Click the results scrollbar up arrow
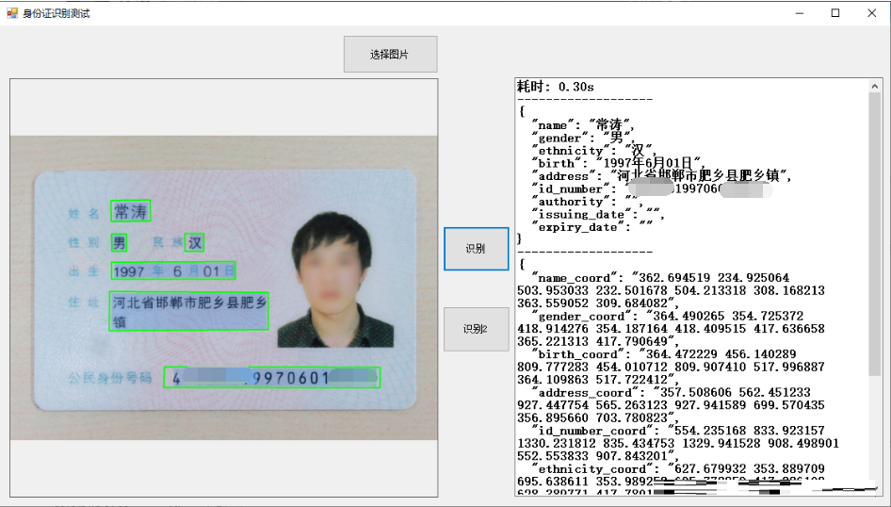The width and height of the screenshot is (891, 507). click(x=876, y=86)
